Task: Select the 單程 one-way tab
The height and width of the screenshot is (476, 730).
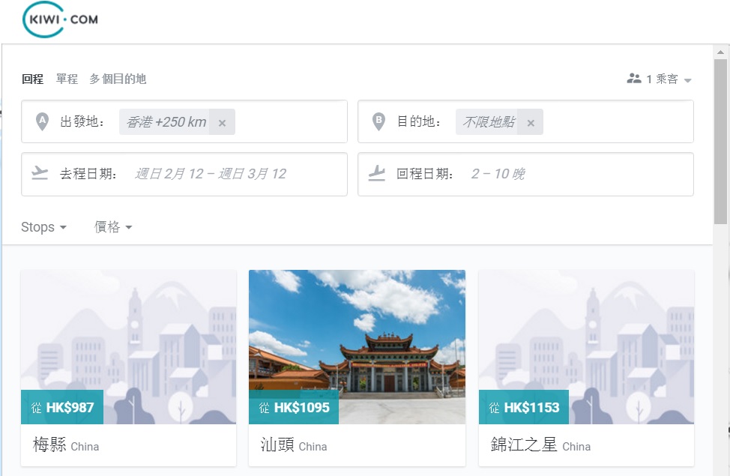Action: click(67, 79)
